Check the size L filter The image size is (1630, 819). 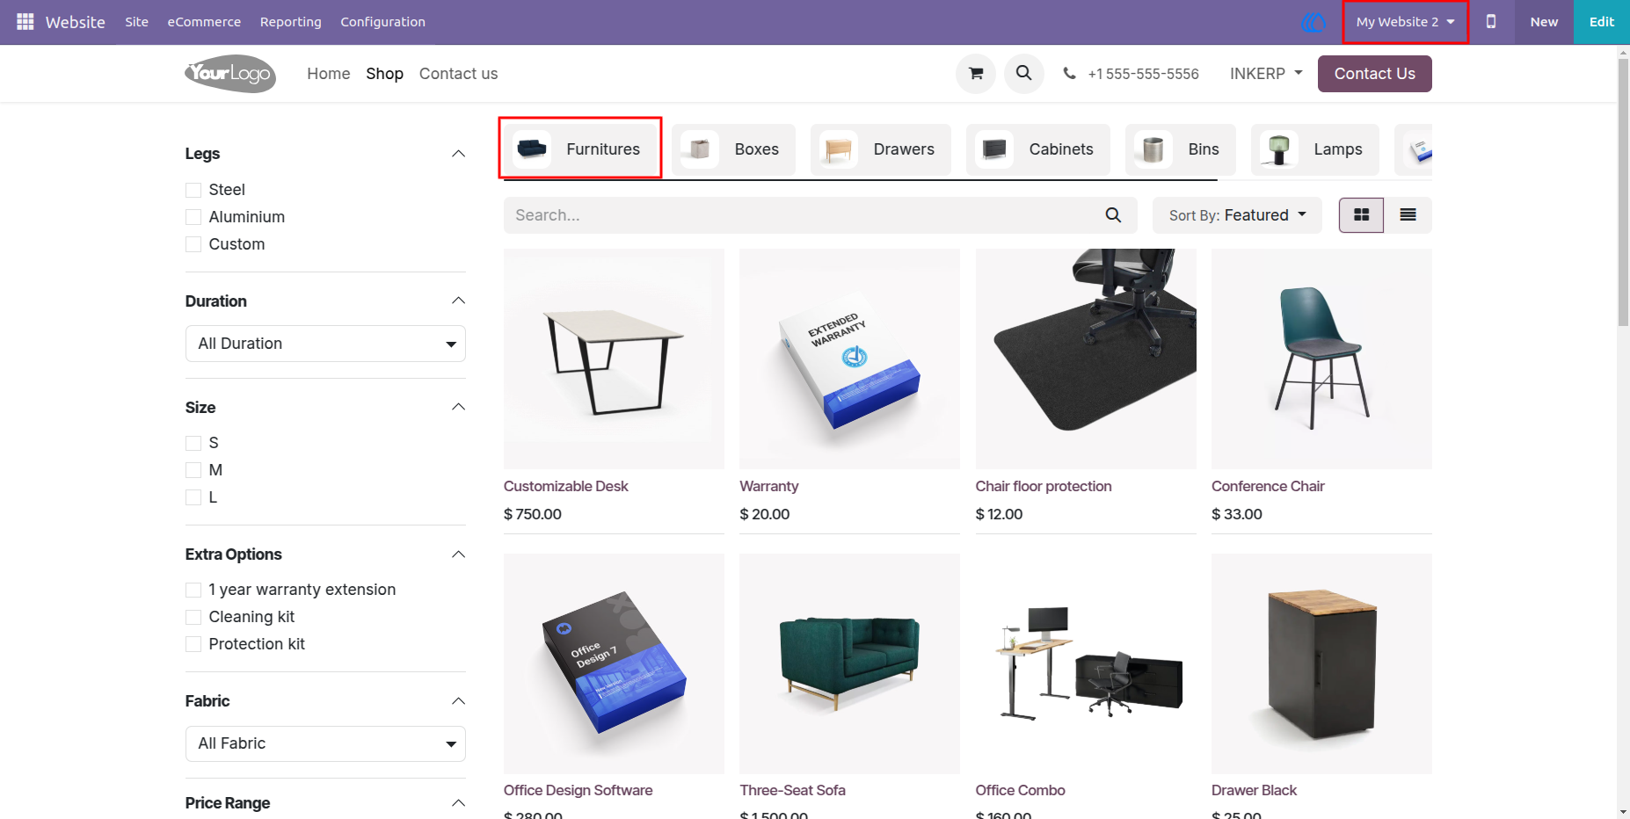(x=193, y=497)
